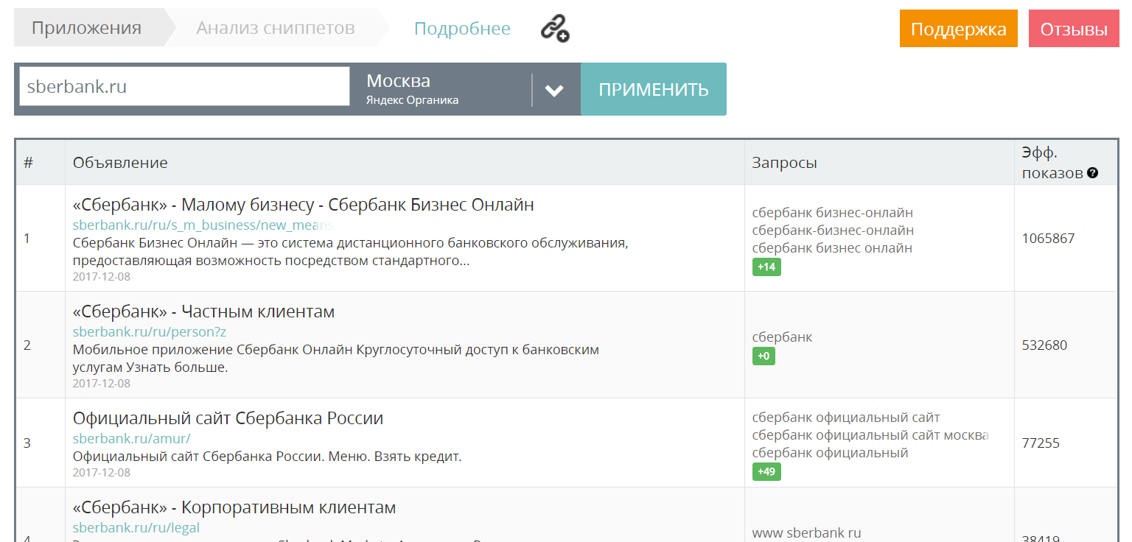Click the query сбербанк официальный сайт
Viewport: 1132px width, 542px height.
coord(846,418)
